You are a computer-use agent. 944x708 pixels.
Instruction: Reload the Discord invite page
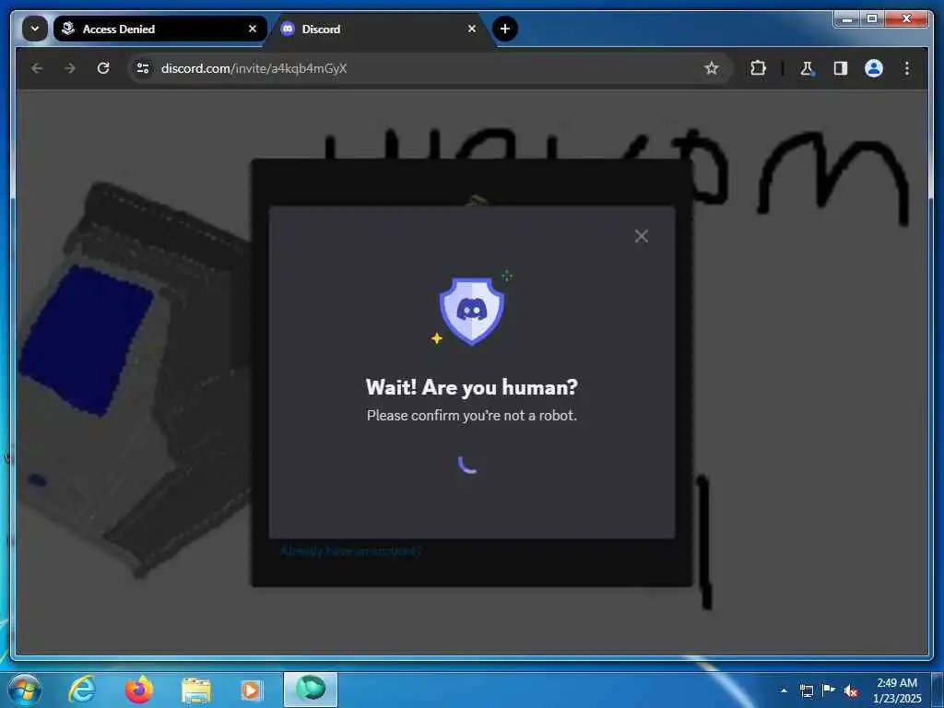pyautogui.click(x=103, y=68)
